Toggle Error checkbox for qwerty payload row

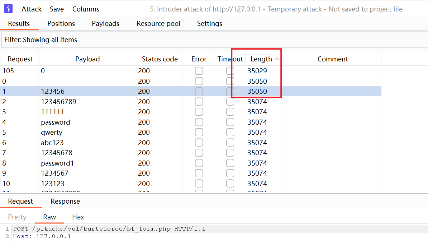pos(199,133)
